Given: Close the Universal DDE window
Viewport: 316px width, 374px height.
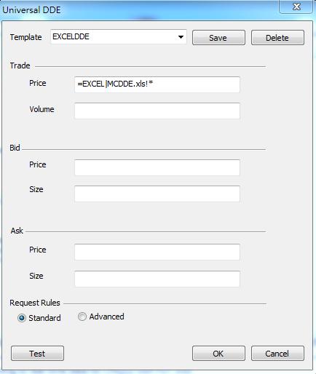Looking at the screenshot, I should (x=296, y=7).
